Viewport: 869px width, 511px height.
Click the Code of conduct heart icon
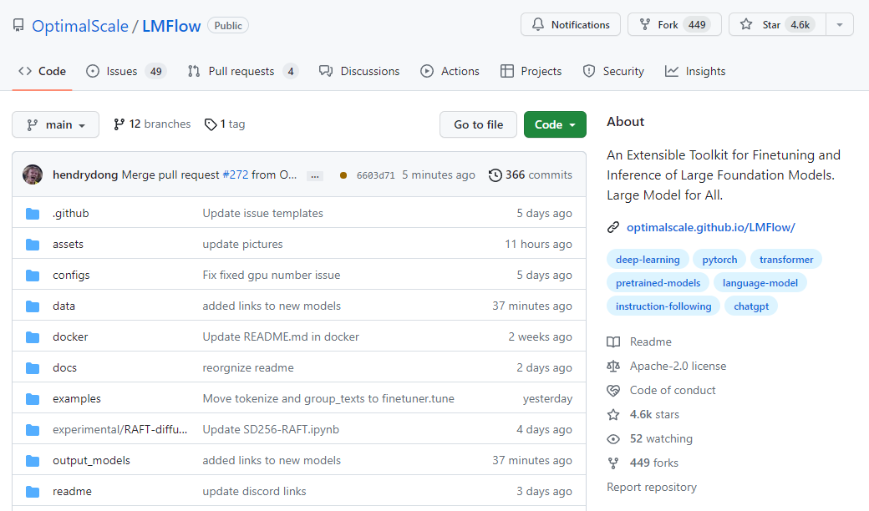pyautogui.click(x=613, y=390)
